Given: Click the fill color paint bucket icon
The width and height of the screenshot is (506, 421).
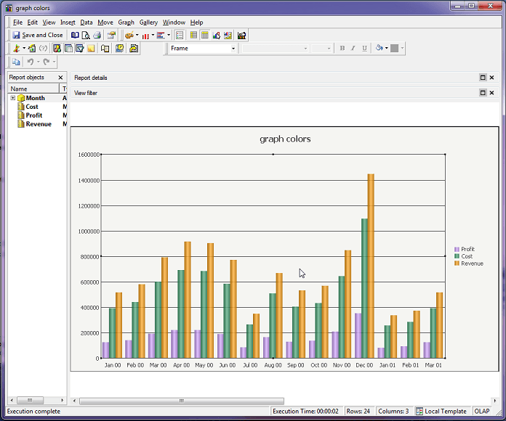Looking at the screenshot, I should pos(379,49).
